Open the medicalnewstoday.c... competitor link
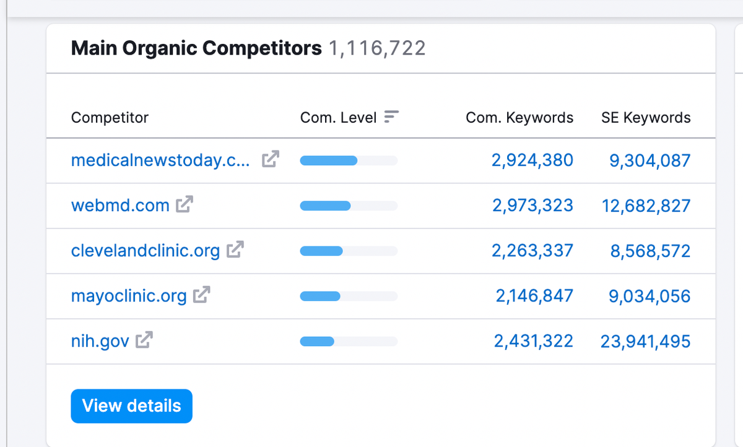Viewport: 743px width, 447px height. [x=161, y=160]
